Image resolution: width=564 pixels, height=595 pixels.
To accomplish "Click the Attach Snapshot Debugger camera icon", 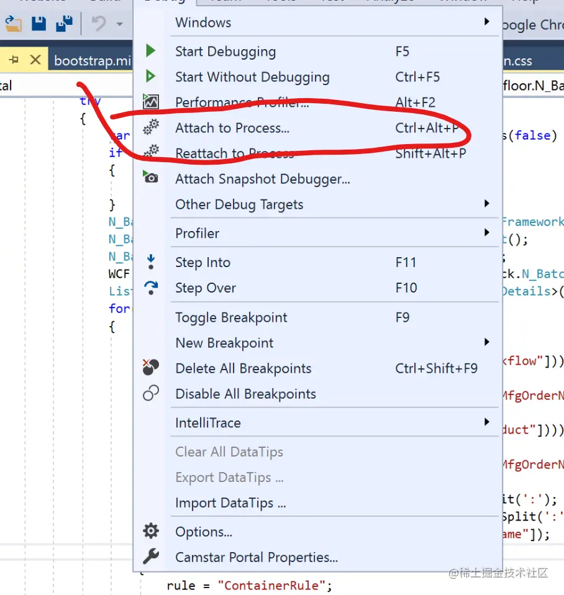I will (x=151, y=177).
